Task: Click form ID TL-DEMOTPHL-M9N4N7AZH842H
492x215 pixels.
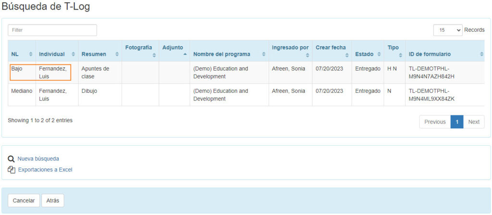Action: [x=432, y=72]
